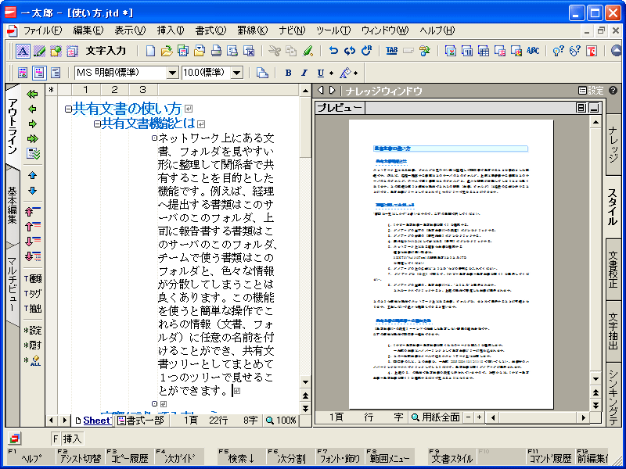Open the 編集(E) menu

88,30
